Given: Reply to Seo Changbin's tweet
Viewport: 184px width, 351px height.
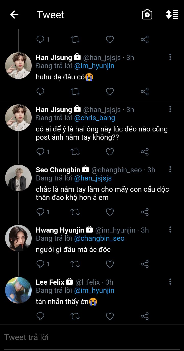Looking at the screenshot, I should (40, 212).
